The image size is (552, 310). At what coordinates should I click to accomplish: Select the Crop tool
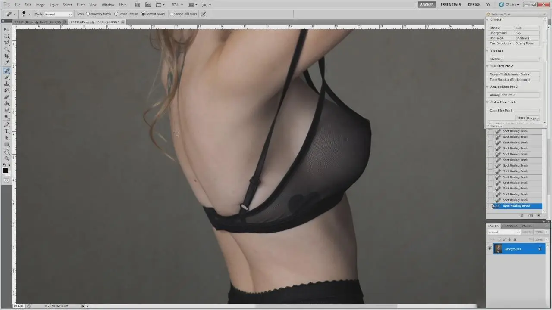[6, 56]
